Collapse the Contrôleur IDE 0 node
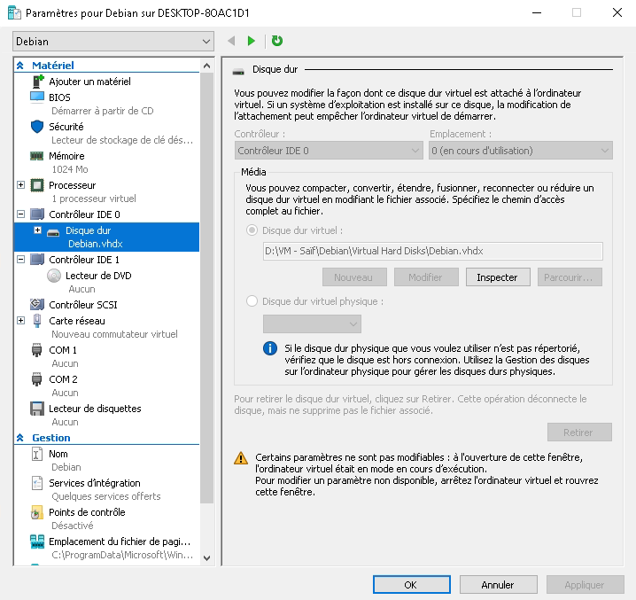 click(20, 214)
